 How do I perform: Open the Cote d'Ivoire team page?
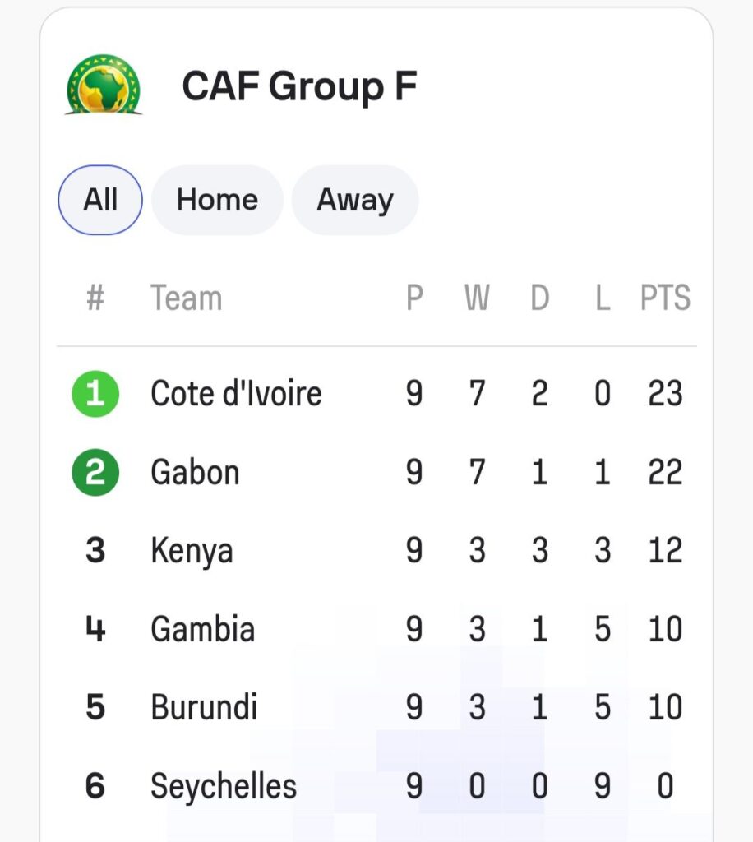(236, 394)
